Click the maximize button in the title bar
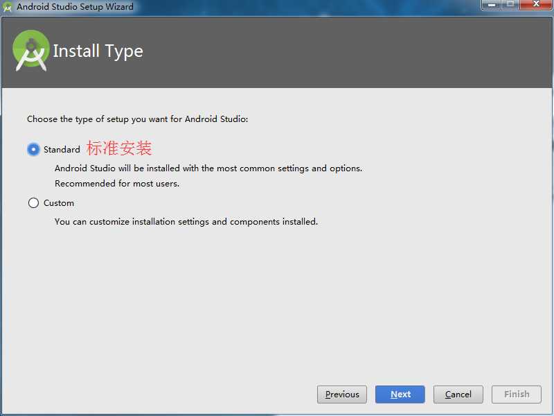This screenshot has height=416, width=554. click(x=510, y=5)
